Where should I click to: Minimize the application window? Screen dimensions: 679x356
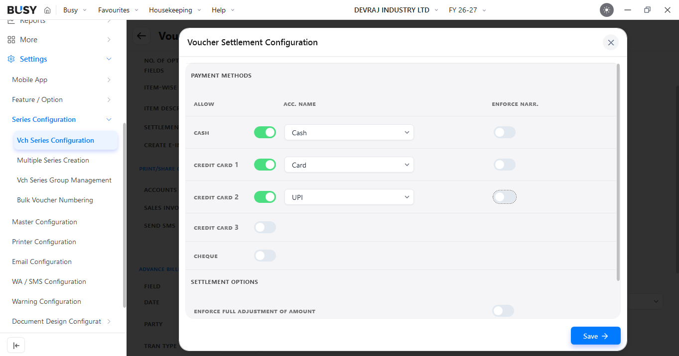pyautogui.click(x=628, y=10)
